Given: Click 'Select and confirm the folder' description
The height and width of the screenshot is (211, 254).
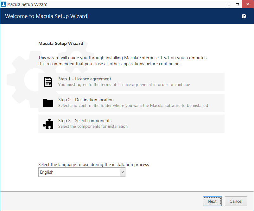Looking at the screenshot, I should pos(133,106).
